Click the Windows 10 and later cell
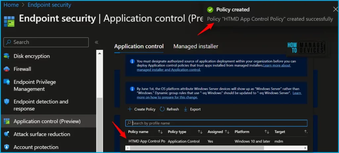339x153 pixels. click(252, 141)
